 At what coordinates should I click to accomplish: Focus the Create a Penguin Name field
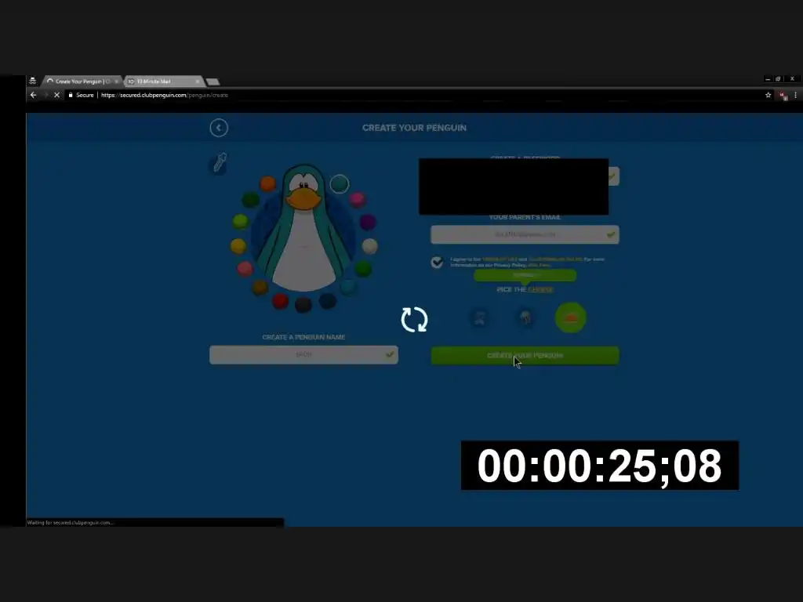(x=303, y=355)
